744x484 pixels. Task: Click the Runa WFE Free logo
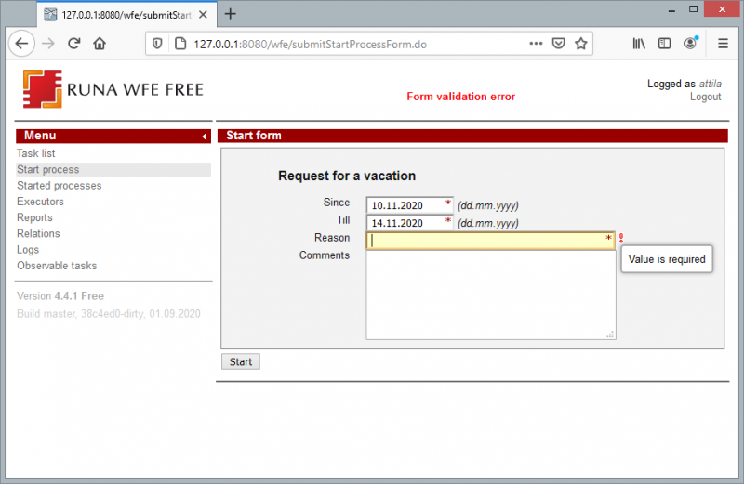tap(113, 90)
